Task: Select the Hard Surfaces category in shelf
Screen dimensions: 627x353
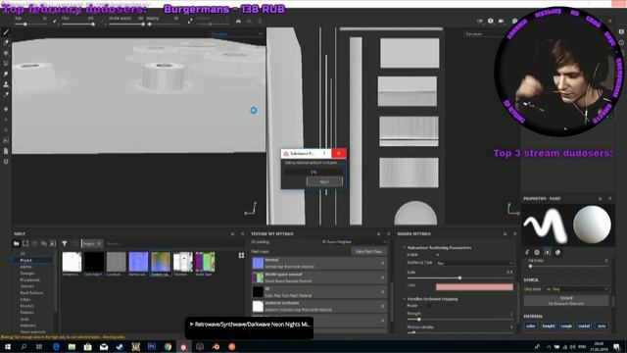Action: tap(31, 293)
